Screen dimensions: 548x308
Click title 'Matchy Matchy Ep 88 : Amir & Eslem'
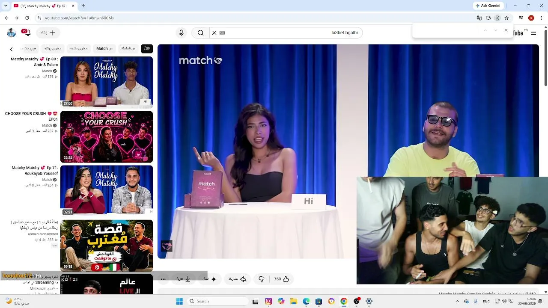pyautogui.click(x=34, y=62)
